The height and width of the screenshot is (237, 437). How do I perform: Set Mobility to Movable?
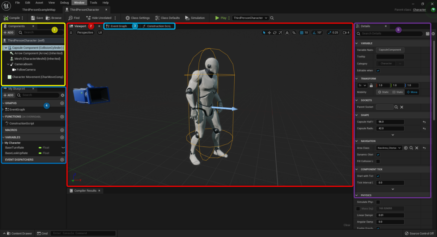coord(412,92)
